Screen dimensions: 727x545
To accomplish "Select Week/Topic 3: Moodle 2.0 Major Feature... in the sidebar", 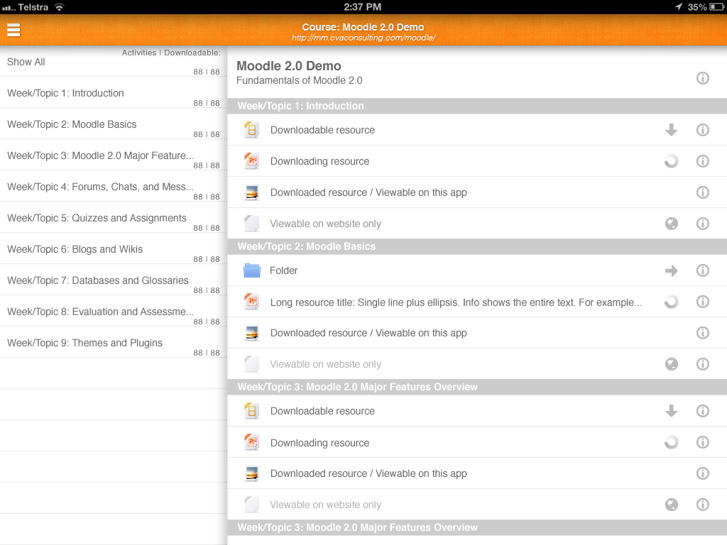I will click(x=114, y=155).
